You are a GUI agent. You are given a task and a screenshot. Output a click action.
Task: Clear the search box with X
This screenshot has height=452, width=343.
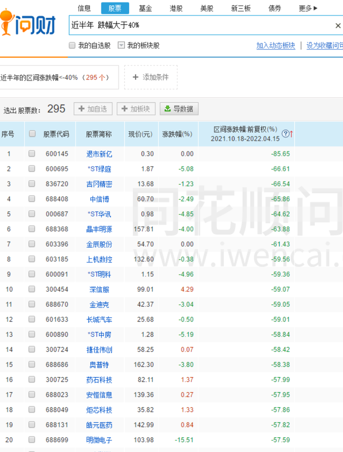point(338,26)
